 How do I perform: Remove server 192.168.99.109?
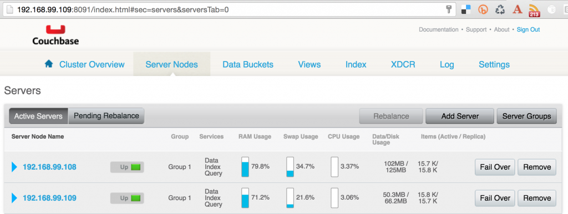coord(537,198)
